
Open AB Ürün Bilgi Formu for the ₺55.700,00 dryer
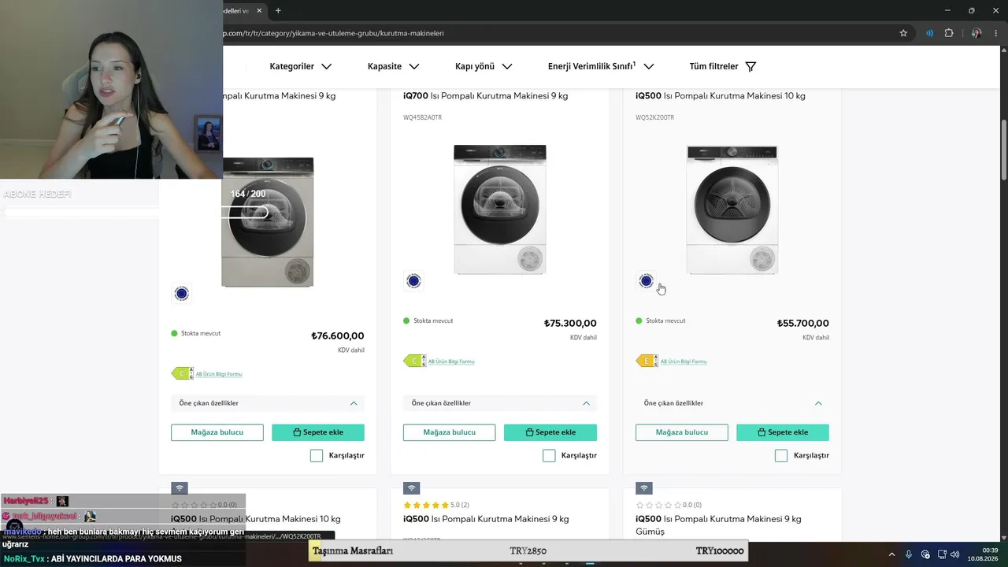(684, 361)
